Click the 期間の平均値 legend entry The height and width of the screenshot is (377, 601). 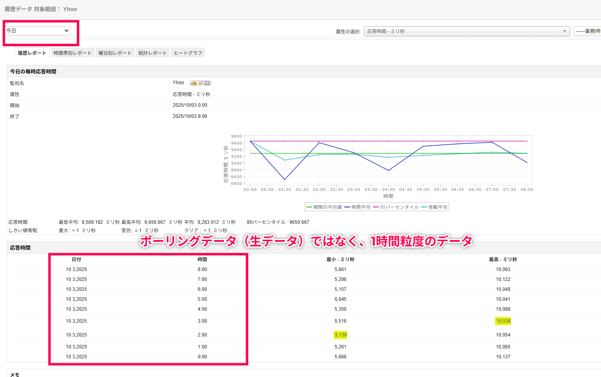tap(324, 207)
